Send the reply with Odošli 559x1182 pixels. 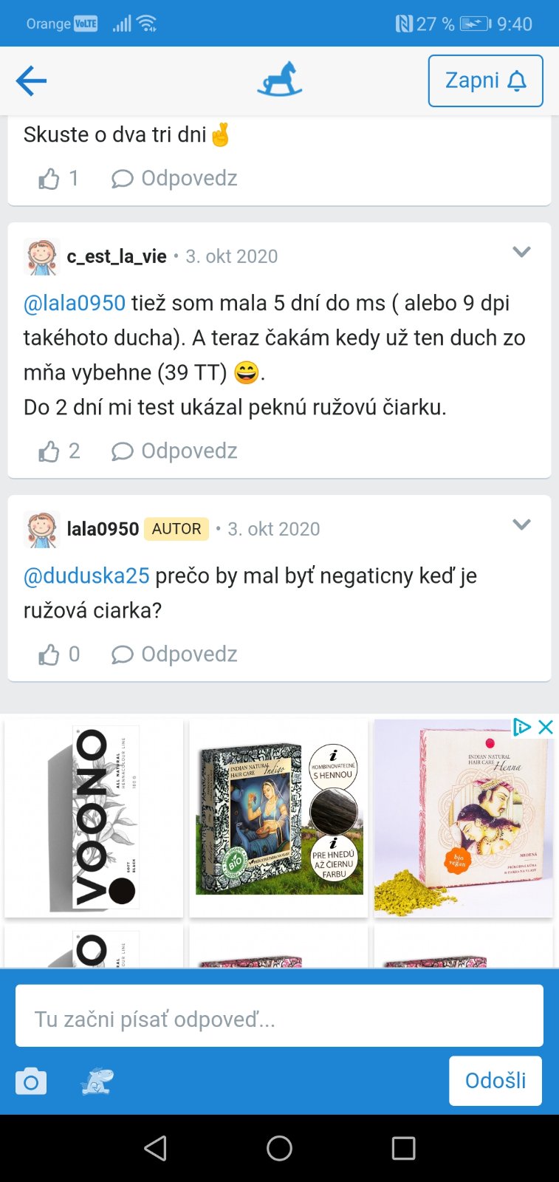tap(495, 1081)
